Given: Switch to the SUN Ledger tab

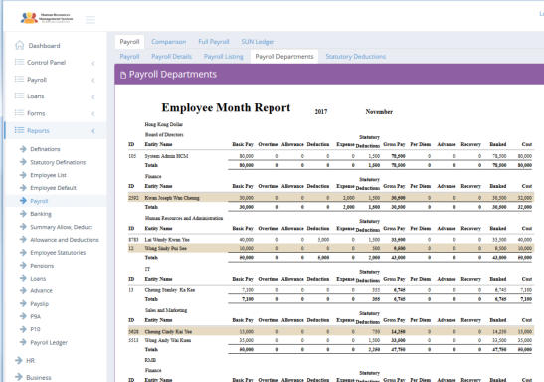Looking at the screenshot, I should click(258, 42).
